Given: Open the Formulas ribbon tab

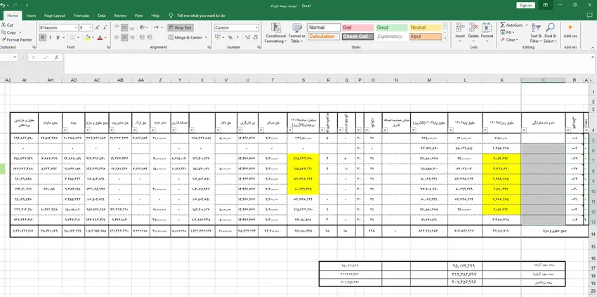Looking at the screenshot, I should (x=81, y=14).
